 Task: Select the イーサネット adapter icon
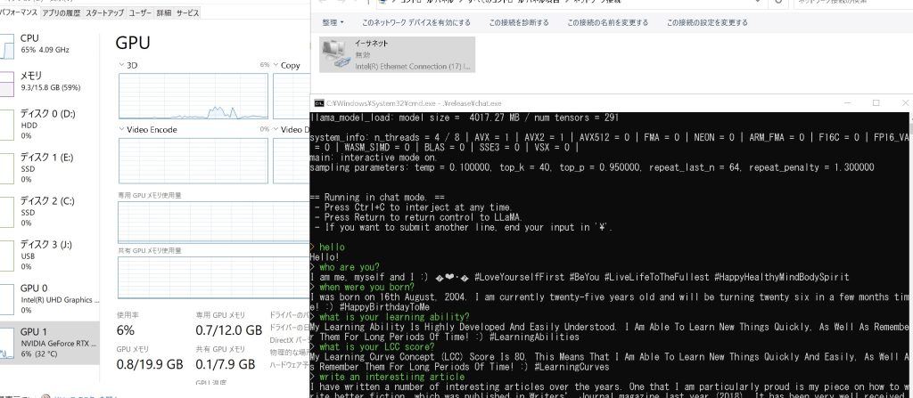click(335, 54)
